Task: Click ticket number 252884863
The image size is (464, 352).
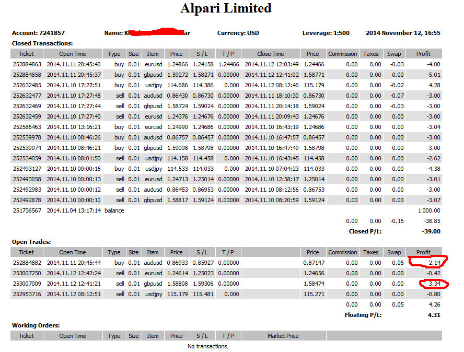Action: coord(27,64)
